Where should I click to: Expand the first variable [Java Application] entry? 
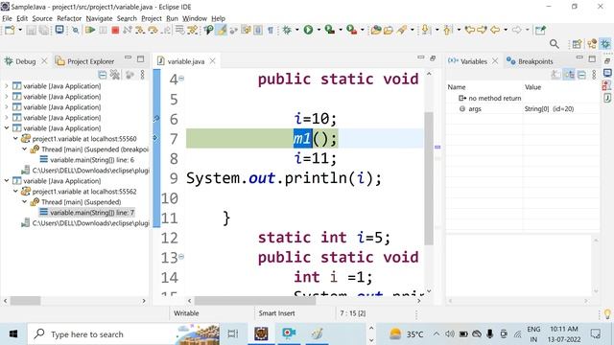pyautogui.click(x=7, y=85)
